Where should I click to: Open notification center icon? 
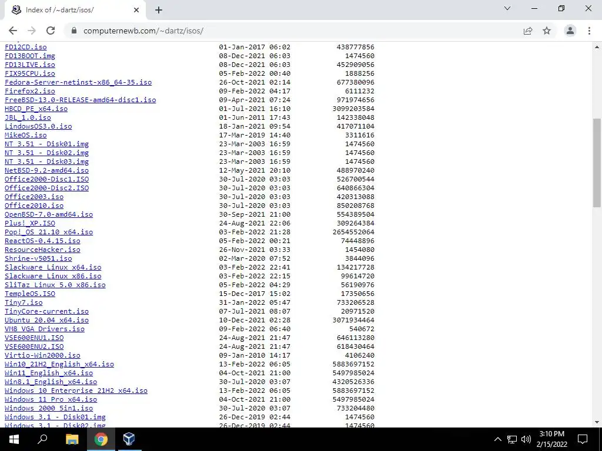pyautogui.click(x=583, y=439)
